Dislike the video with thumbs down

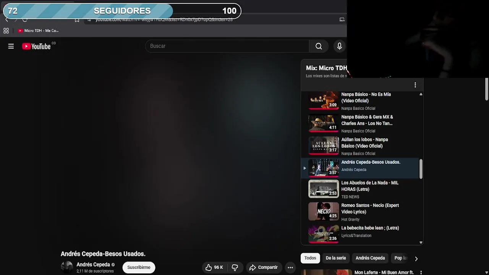point(235,267)
